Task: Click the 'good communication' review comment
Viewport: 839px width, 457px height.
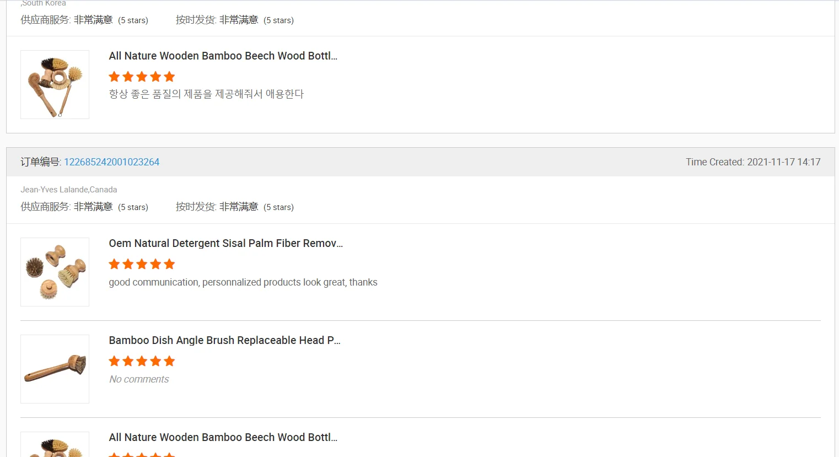Action: click(x=243, y=282)
